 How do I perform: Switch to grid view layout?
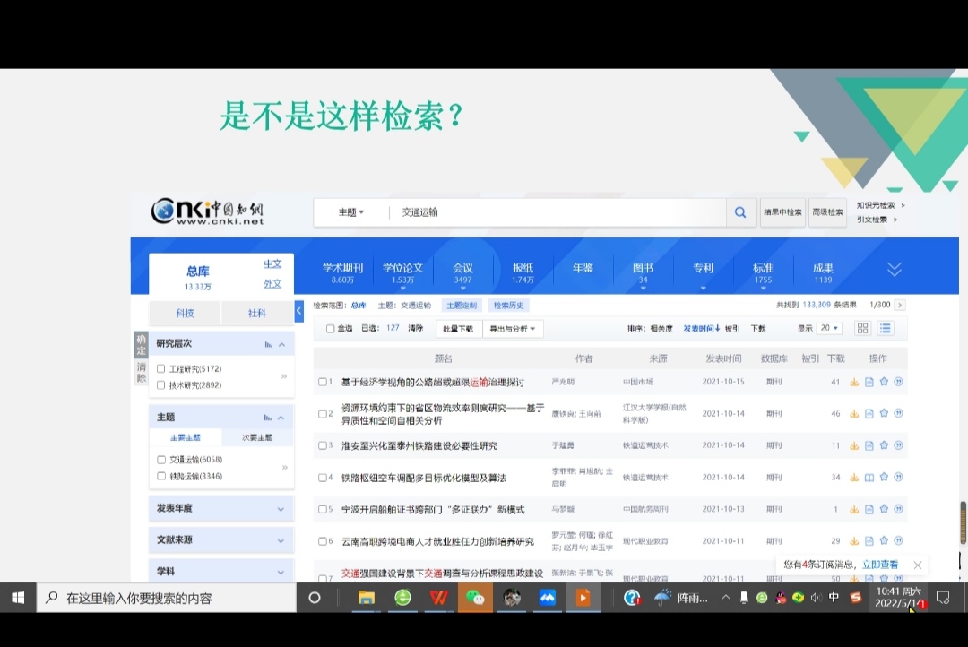(862, 329)
